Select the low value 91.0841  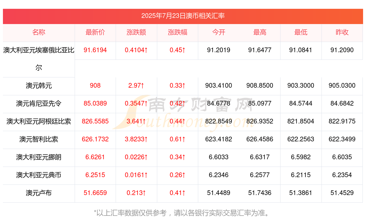[301, 50]
